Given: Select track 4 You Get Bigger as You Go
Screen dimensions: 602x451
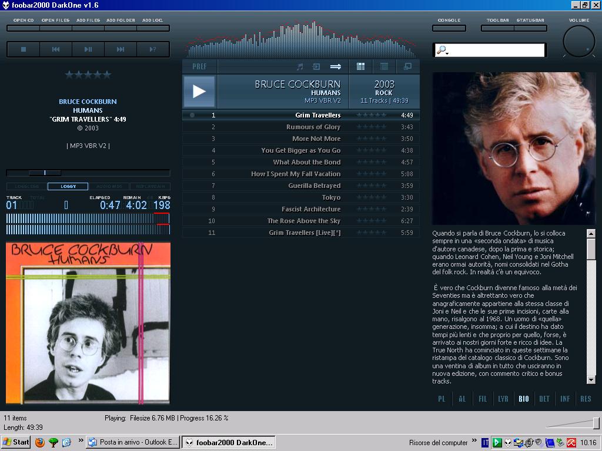Looking at the screenshot, I should (301, 150).
